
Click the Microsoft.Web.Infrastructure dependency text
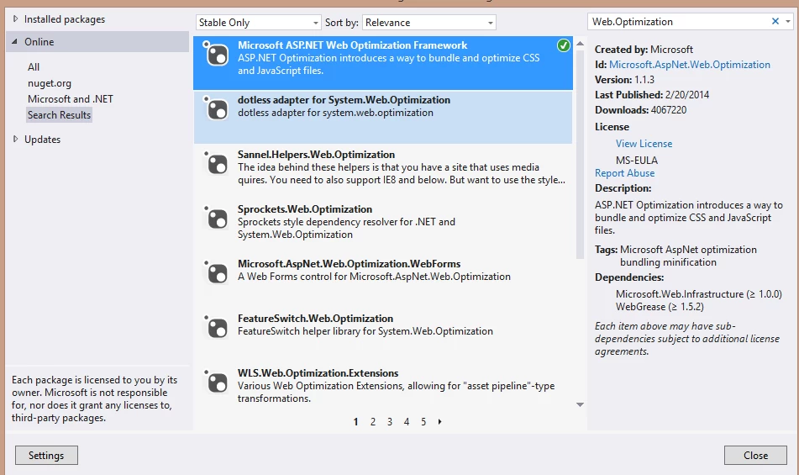(x=699, y=294)
